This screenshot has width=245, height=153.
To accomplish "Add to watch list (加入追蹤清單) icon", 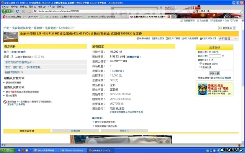I will [x=183, y=38].
